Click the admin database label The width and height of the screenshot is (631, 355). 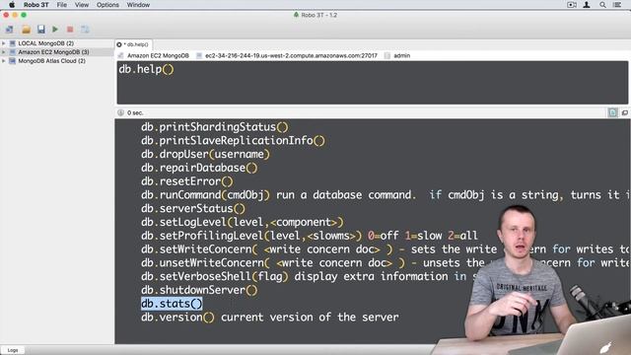point(402,55)
